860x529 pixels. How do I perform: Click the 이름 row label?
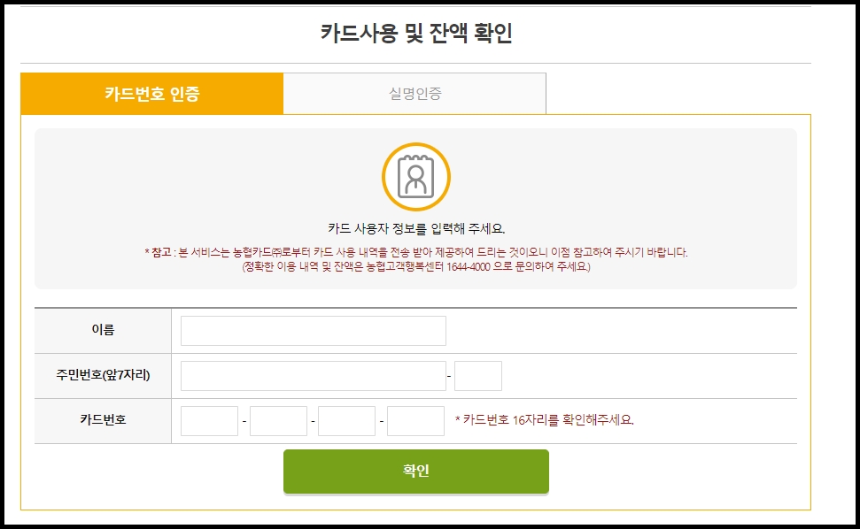pos(102,329)
